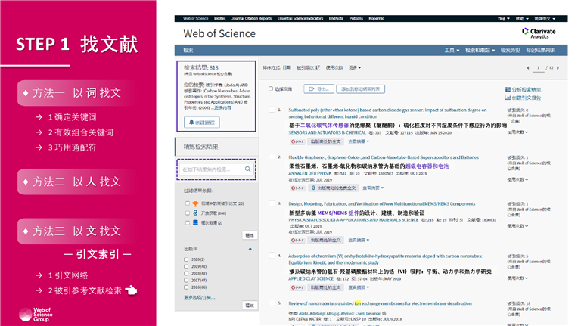Click the analyze results grid icon

click(508, 90)
